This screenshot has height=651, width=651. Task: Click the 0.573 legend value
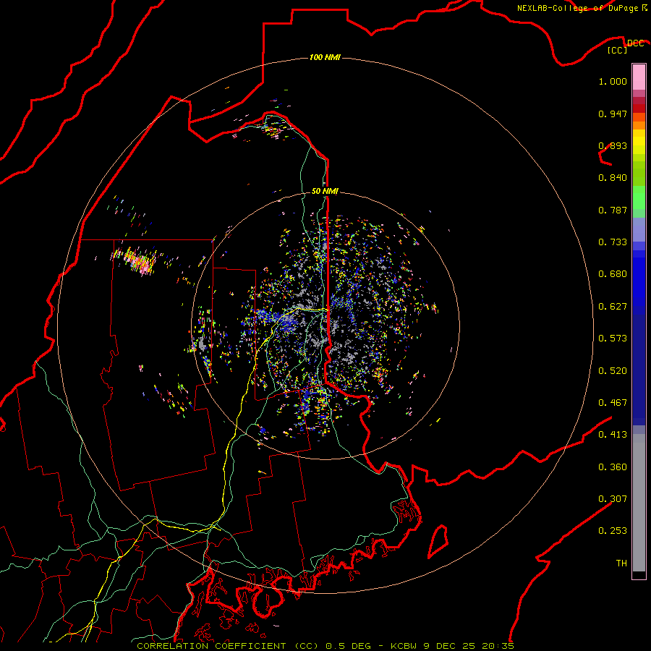point(613,339)
